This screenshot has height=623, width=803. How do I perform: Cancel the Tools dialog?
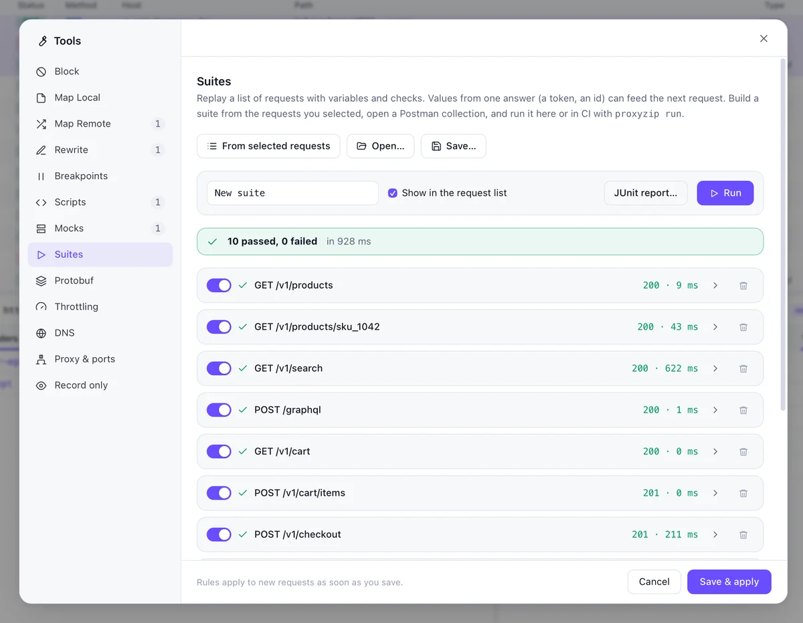tap(654, 581)
